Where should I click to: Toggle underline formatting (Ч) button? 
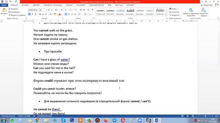tap(35, 14)
